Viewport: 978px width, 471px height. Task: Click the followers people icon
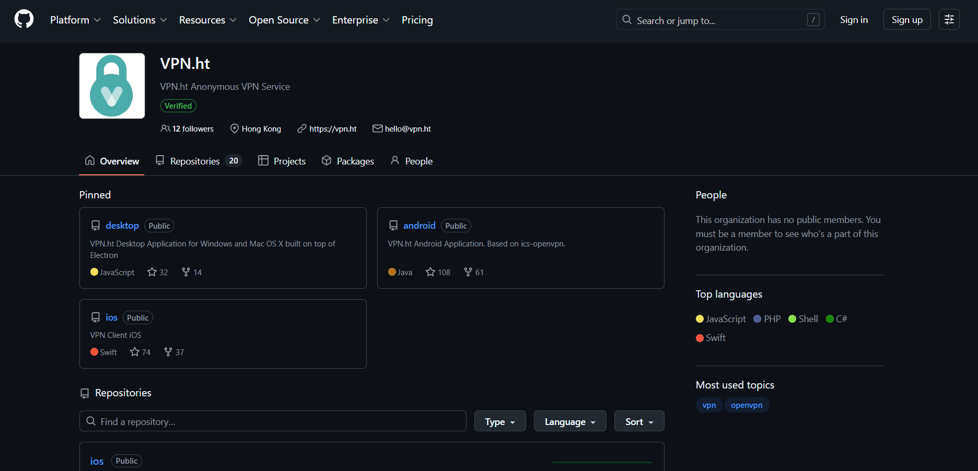point(165,128)
